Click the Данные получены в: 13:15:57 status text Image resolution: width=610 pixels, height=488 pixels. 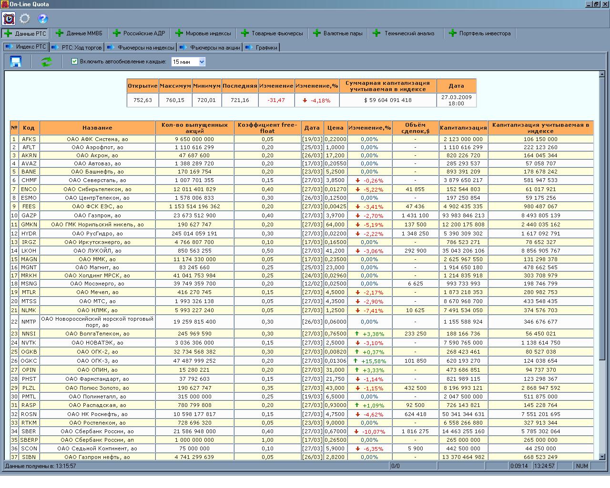[41, 466]
